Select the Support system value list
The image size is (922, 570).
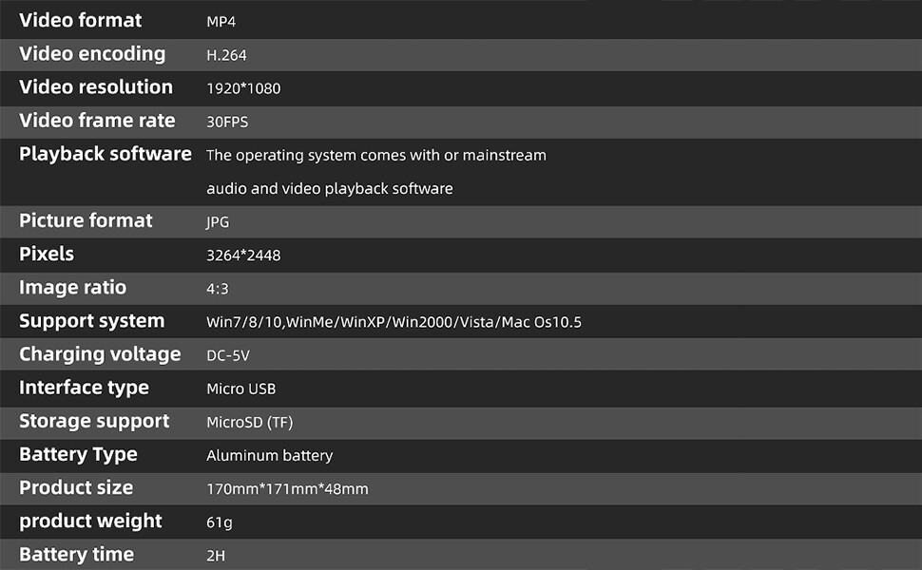point(394,322)
